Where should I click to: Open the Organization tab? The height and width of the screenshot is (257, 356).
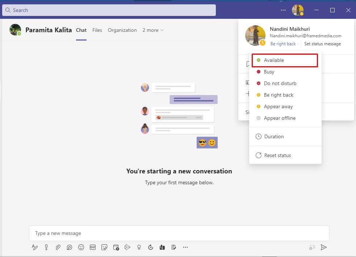(x=122, y=30)
